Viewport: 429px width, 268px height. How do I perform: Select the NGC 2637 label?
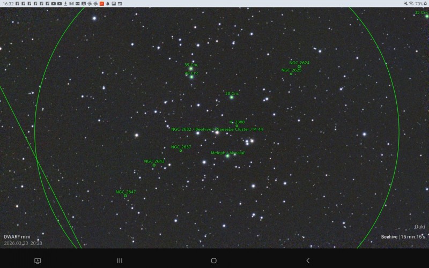pyautogui.click(x=181, y=147)
